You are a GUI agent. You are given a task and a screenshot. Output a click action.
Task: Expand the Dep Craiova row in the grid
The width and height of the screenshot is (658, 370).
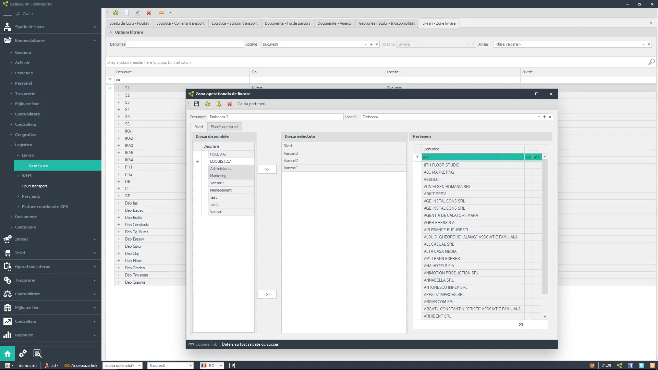(x=119, y=282)
